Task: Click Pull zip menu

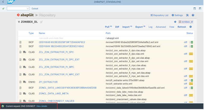Action: [108, 27]
